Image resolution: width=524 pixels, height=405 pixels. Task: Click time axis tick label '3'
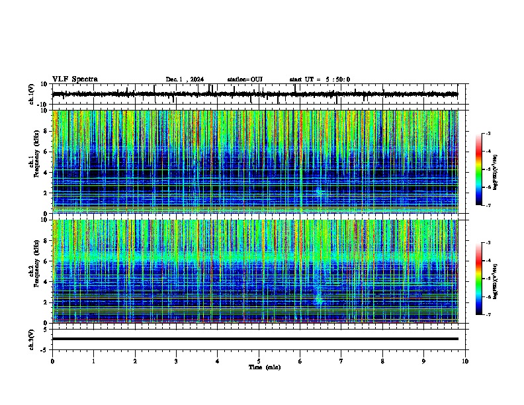(176, 361)
